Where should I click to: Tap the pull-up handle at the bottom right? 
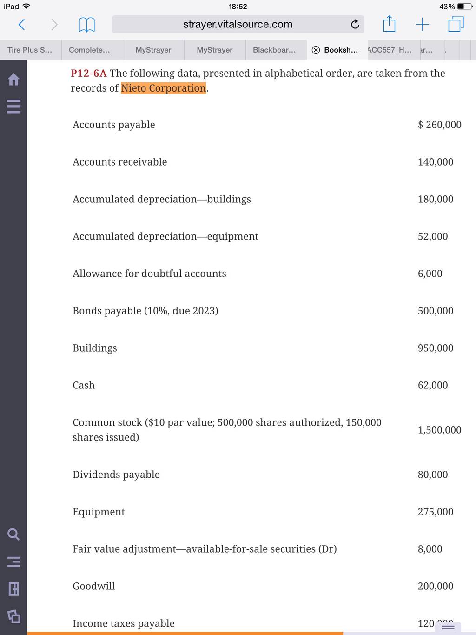(448, 628)
